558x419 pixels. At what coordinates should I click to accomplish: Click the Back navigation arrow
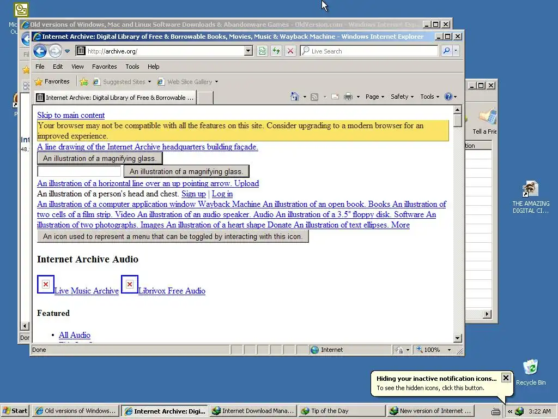(40, 51)
